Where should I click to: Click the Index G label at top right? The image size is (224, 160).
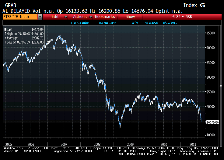coord(194,5)
